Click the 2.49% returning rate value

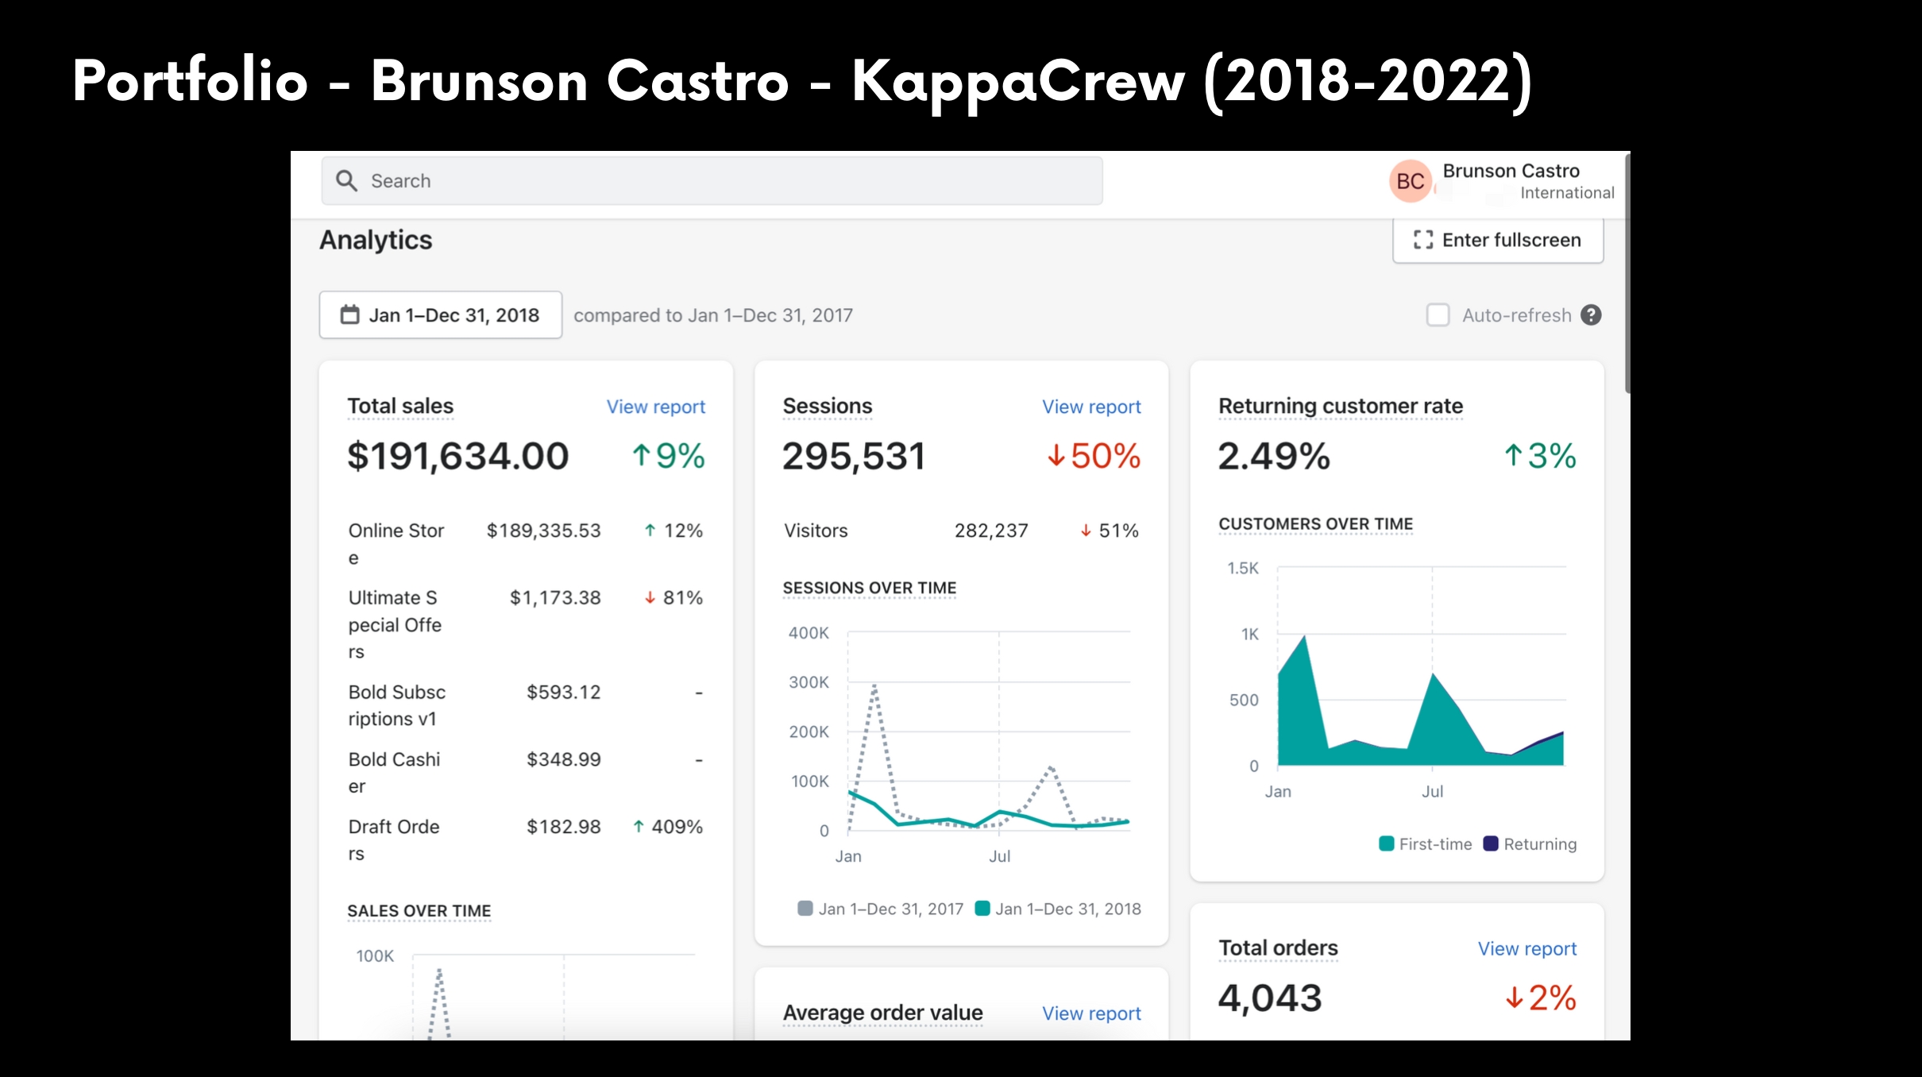point(1274,456)
